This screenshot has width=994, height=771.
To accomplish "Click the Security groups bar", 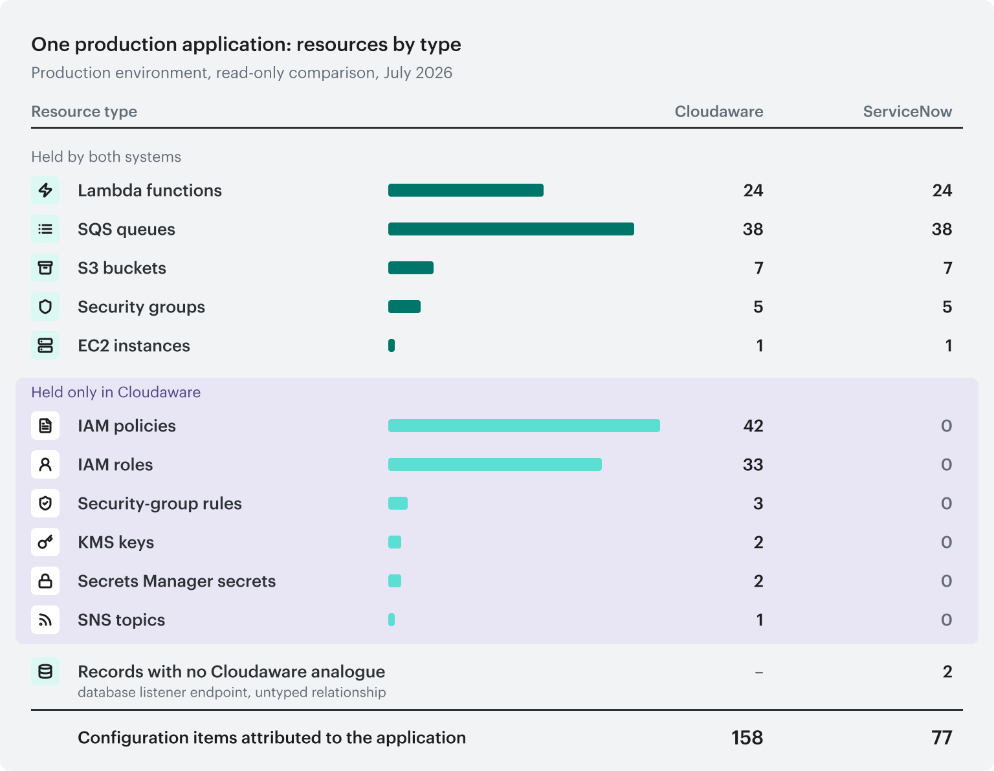I will [404, 307].
